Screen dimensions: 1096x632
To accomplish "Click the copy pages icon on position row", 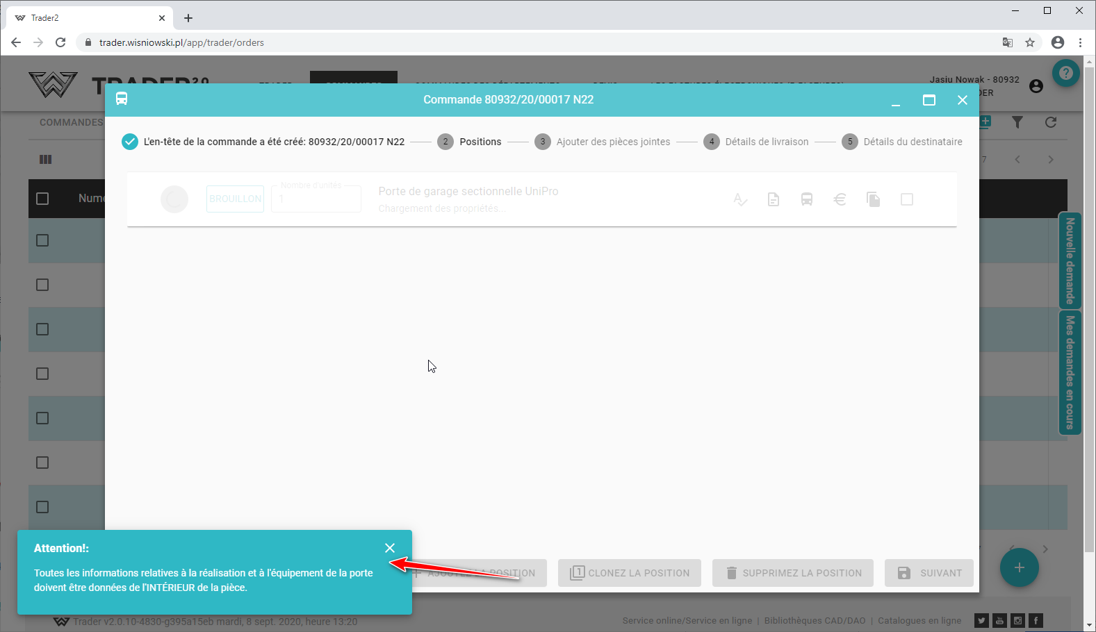I will tap(873, 200).
